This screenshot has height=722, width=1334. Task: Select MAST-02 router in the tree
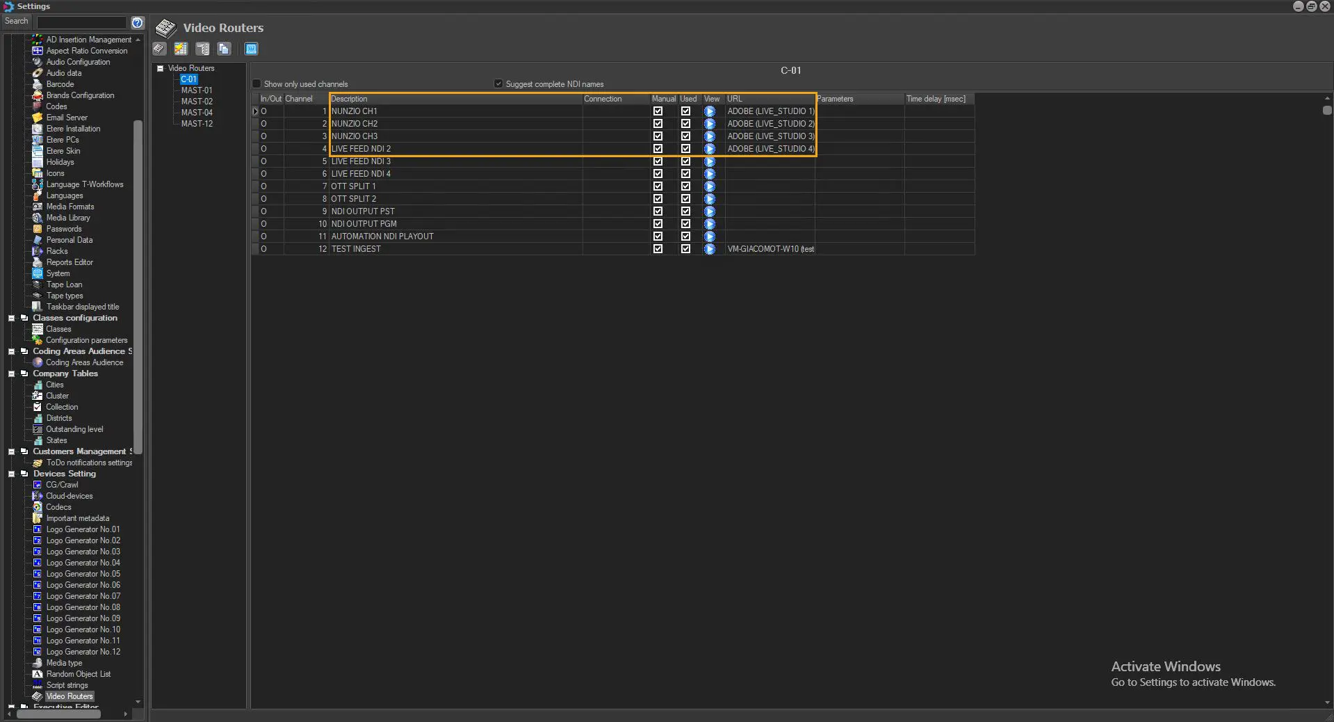pyautogui.click(x=197, y=102)
